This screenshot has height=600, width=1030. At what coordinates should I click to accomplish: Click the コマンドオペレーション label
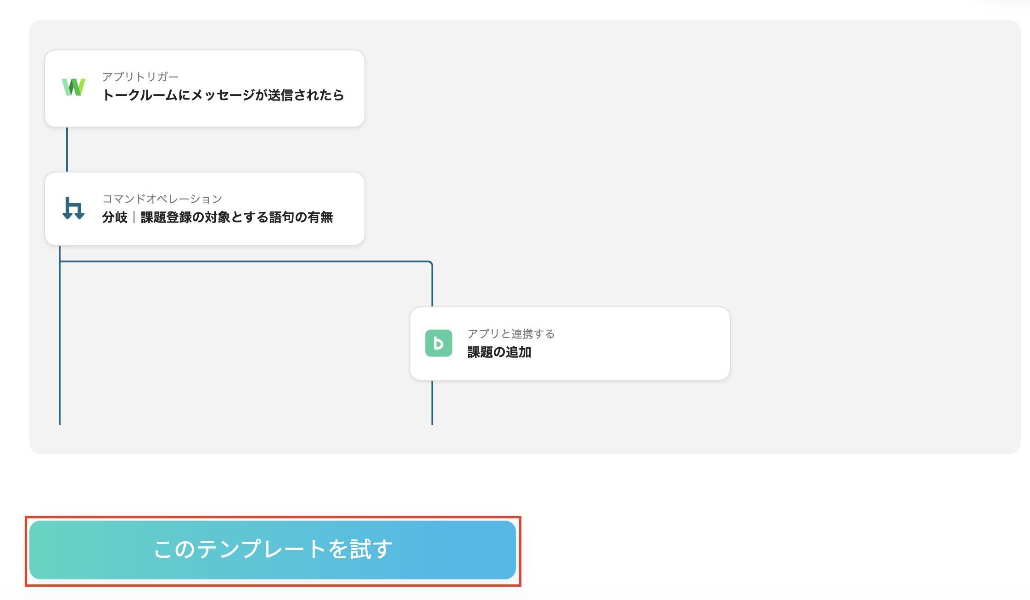click(162, 199)
